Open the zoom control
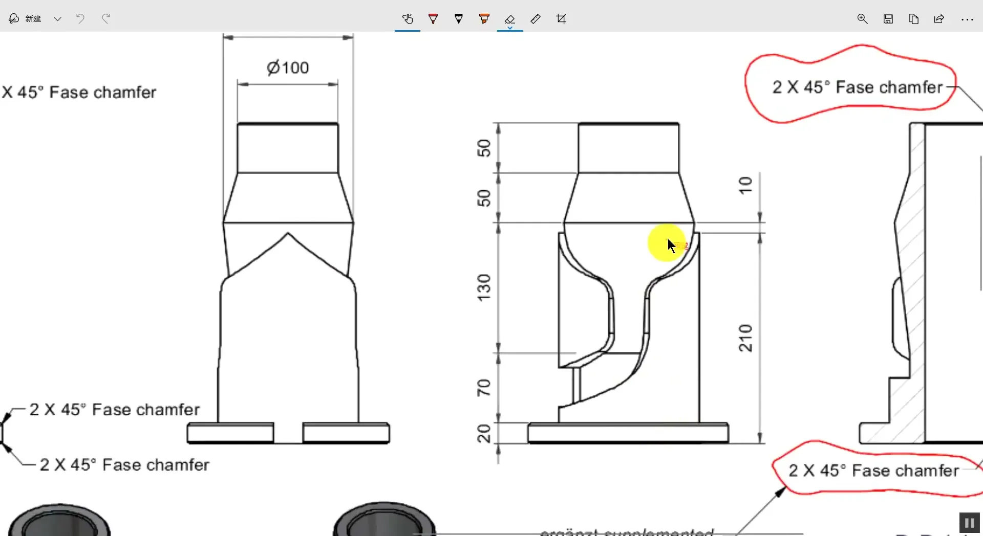Image resolution: width=983 pixels, height=536 pixels. point(863,19)
